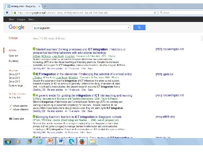Switch to PowerPoint in taskbar
Screen dimensions: 203x152
[x=50, y=141]
